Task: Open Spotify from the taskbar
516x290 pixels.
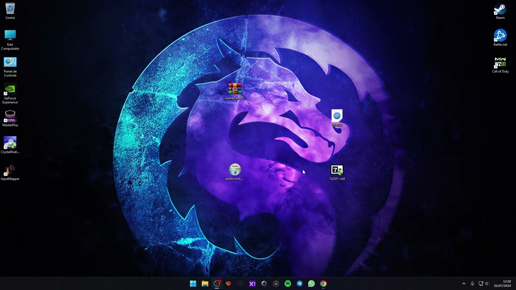Action: [288, 284]
